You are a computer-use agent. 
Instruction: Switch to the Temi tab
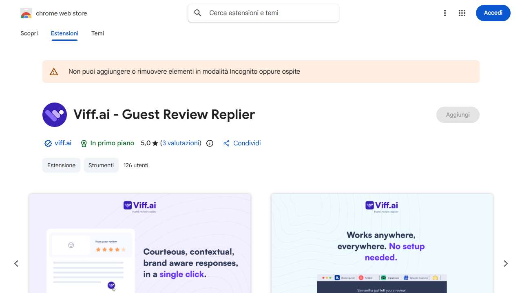click(97, 33)
